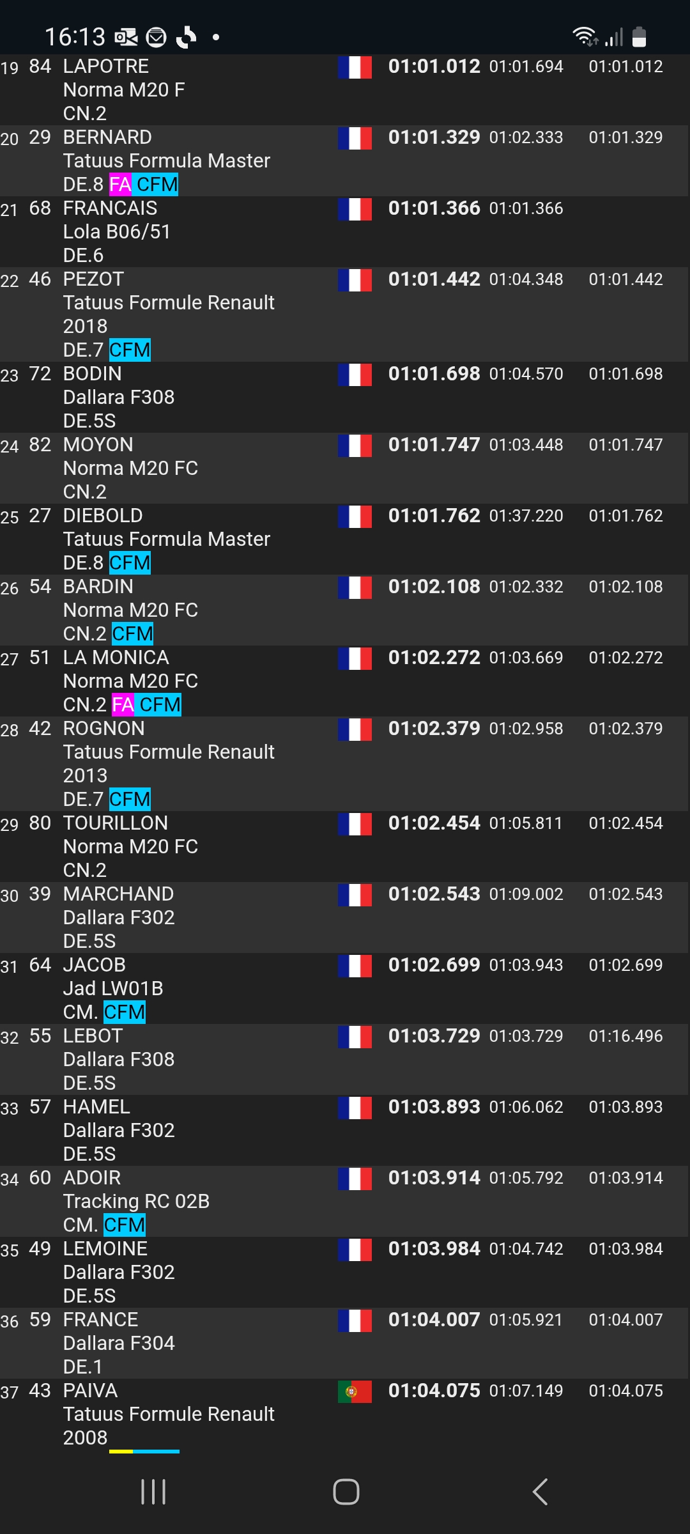The width and height of the screenshot is (690, 1534).
Task: Open the LEBOT Dallara F308 row
Action: pos(119,1059)
